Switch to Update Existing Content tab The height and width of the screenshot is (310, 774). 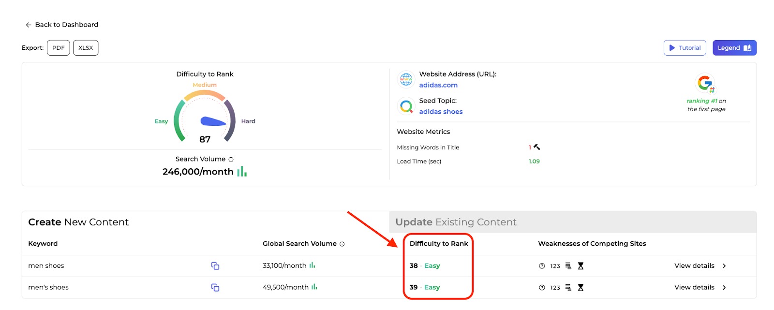456,222
